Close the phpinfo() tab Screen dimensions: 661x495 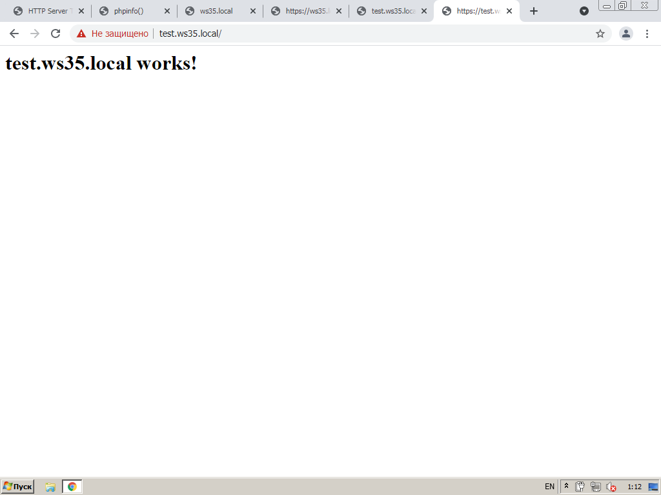(x=167, y=11)
